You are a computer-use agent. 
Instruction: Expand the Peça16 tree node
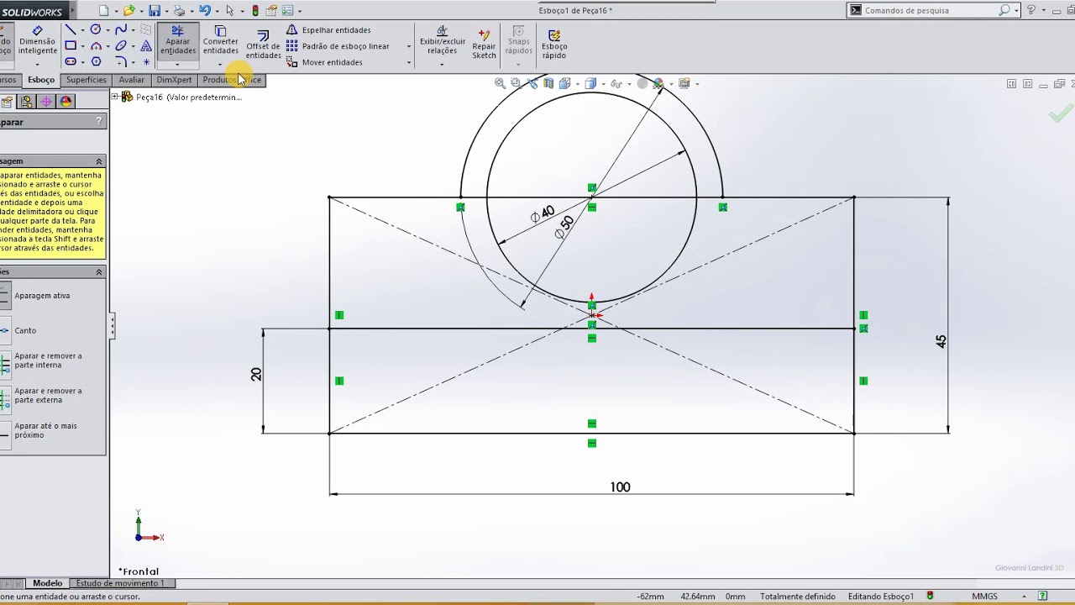pos(114,97)
